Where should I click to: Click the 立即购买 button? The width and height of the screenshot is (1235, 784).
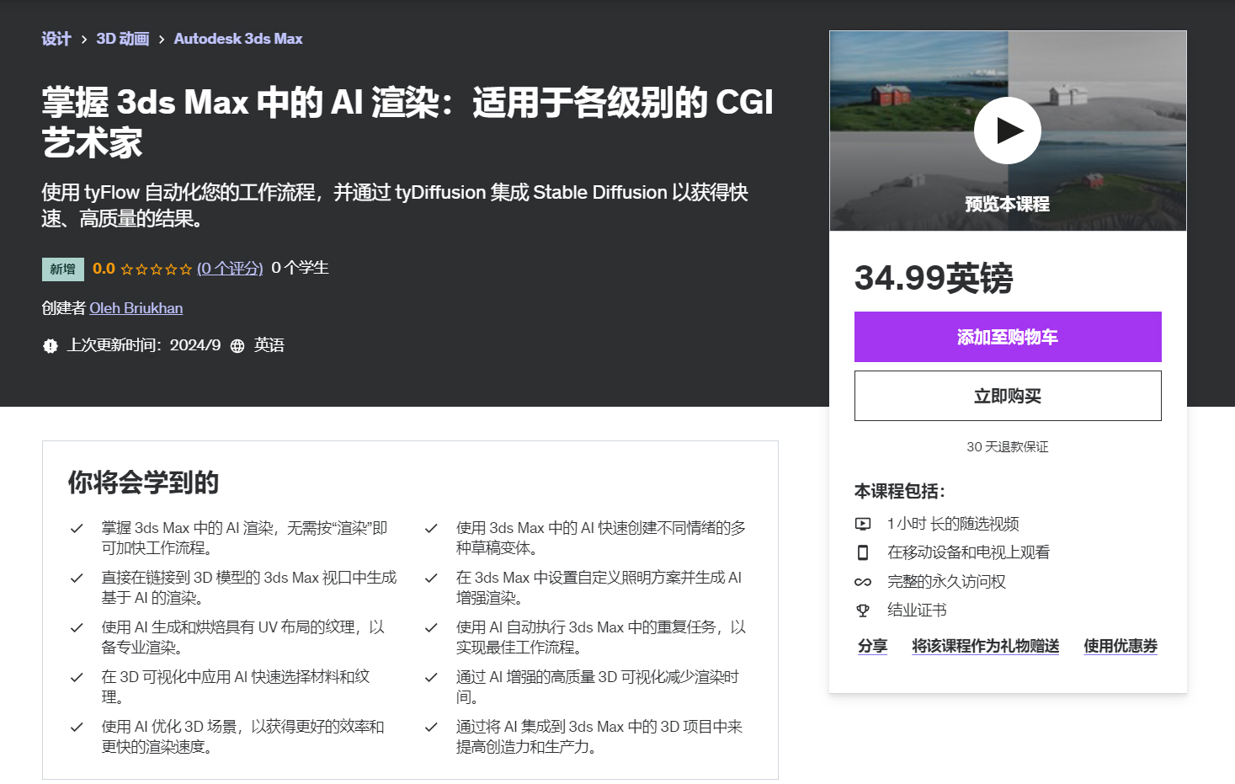coord(1008,396)
